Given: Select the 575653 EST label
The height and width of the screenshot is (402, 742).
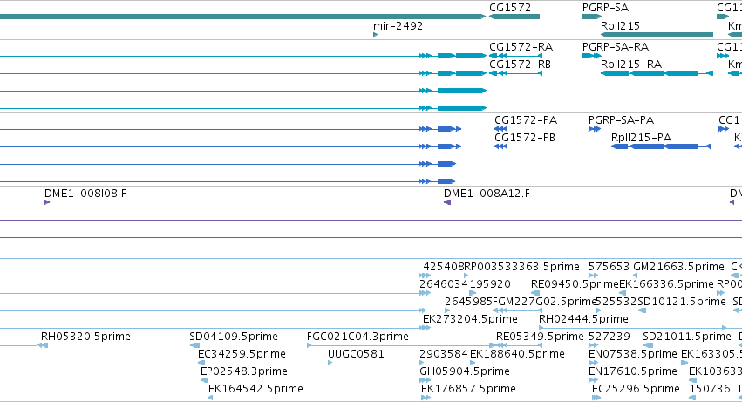Looking at the screenshot, I should click(609, 267).
